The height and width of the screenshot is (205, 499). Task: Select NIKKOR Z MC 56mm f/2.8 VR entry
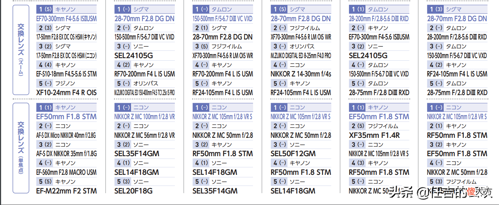pyautogui.click(x=145, y=135)
